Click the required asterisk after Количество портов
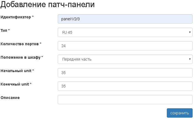This screenshot has height=119, width=194. tap(40, 44)
